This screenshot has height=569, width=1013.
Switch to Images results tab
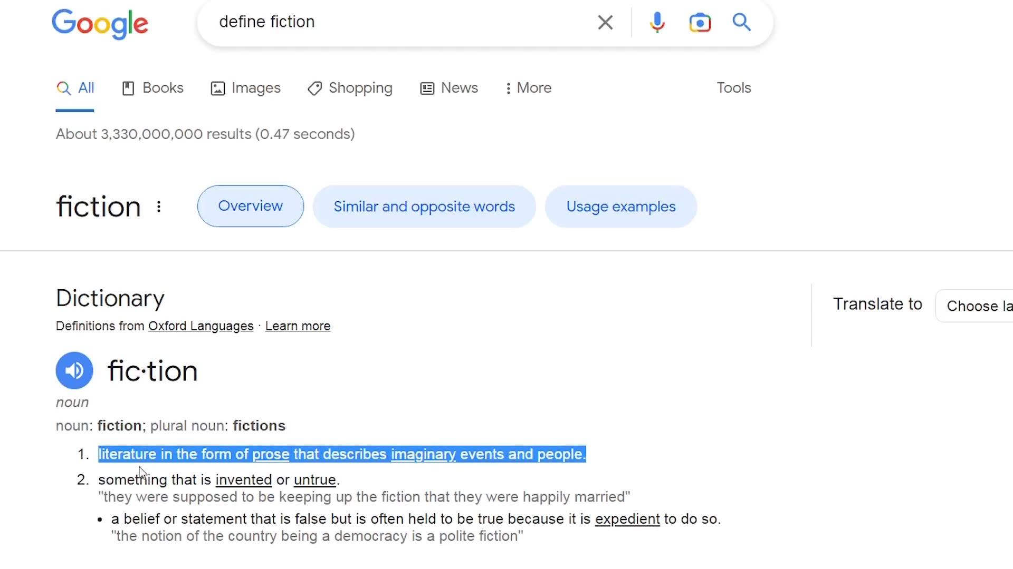click(x=246, y=88)
